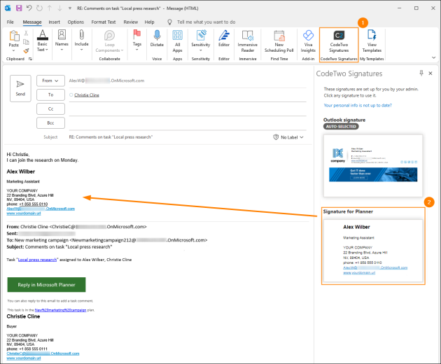The image size is (441, 364).
Task: Open the File tab
Action: (10, 22)
